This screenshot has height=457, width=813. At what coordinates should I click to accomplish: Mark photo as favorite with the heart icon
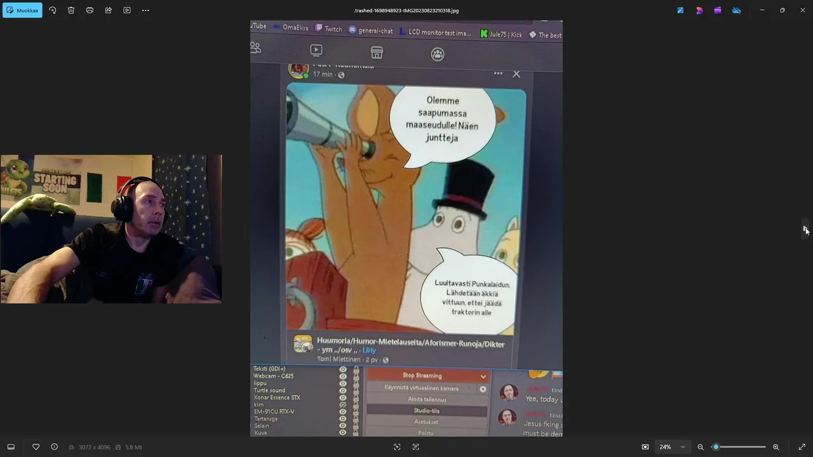tap(36, 447)
